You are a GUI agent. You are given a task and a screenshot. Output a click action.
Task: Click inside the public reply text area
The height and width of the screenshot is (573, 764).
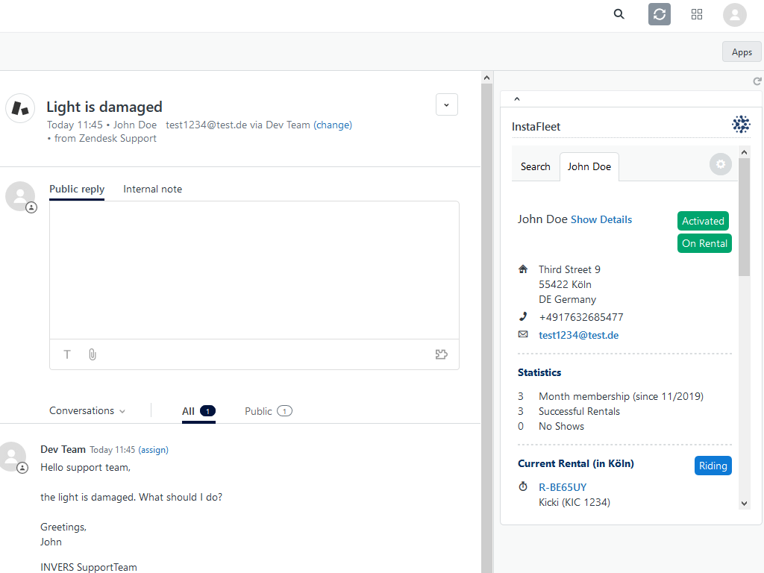[254, 269]
